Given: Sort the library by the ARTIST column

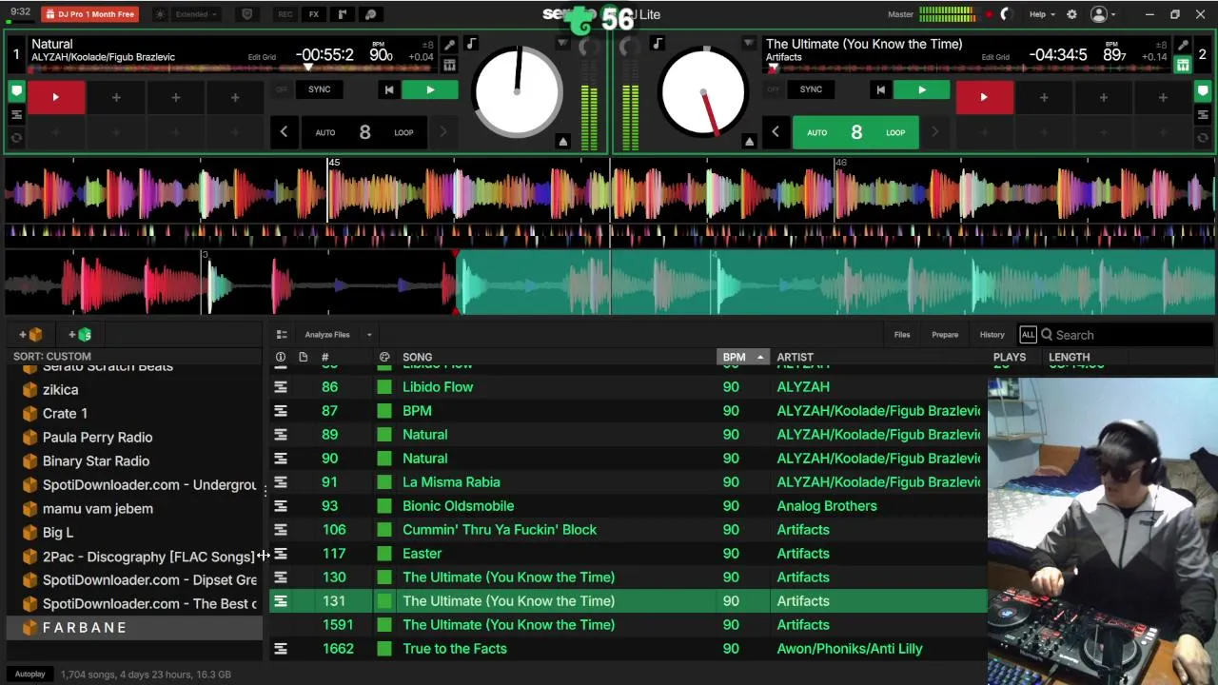Looking at the screenshot, I should [795, 357].
